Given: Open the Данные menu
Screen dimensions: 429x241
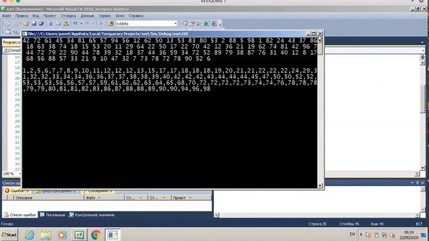Looking at the screenshot, I should click(87, 16).
